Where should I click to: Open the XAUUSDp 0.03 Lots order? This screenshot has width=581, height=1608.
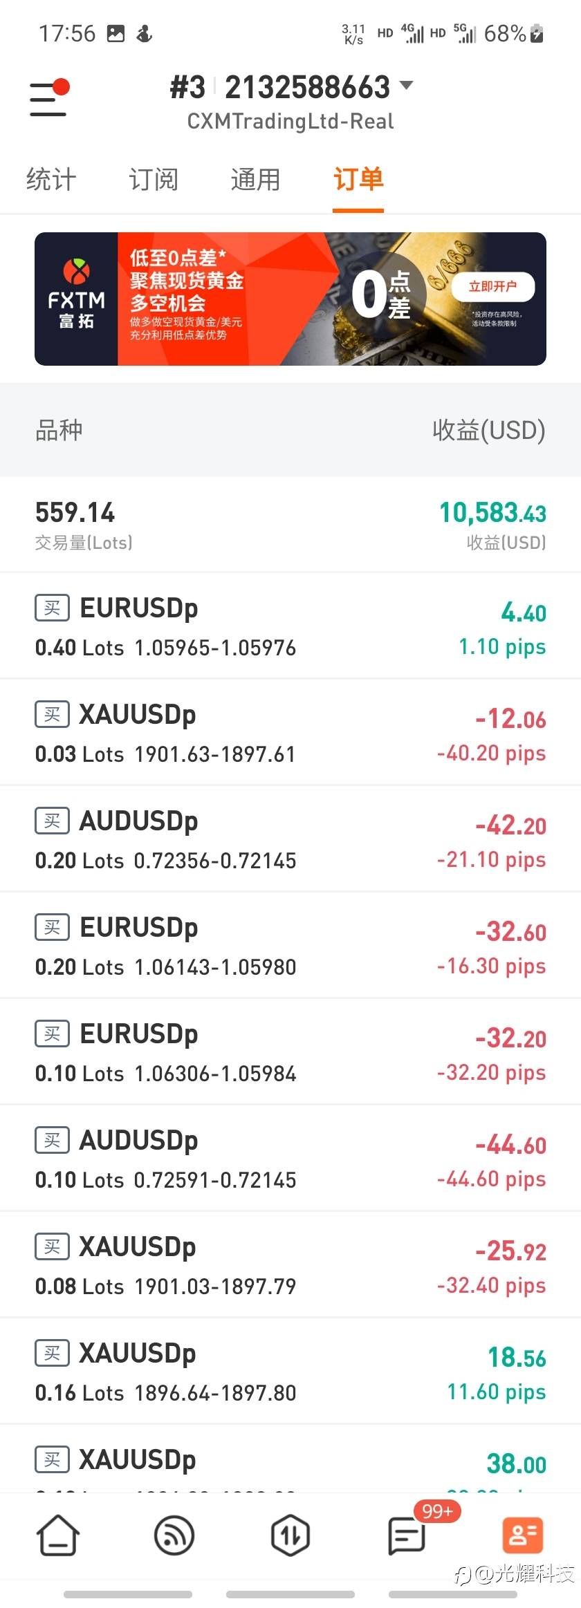pyautogui.click(x=290, y=733)
